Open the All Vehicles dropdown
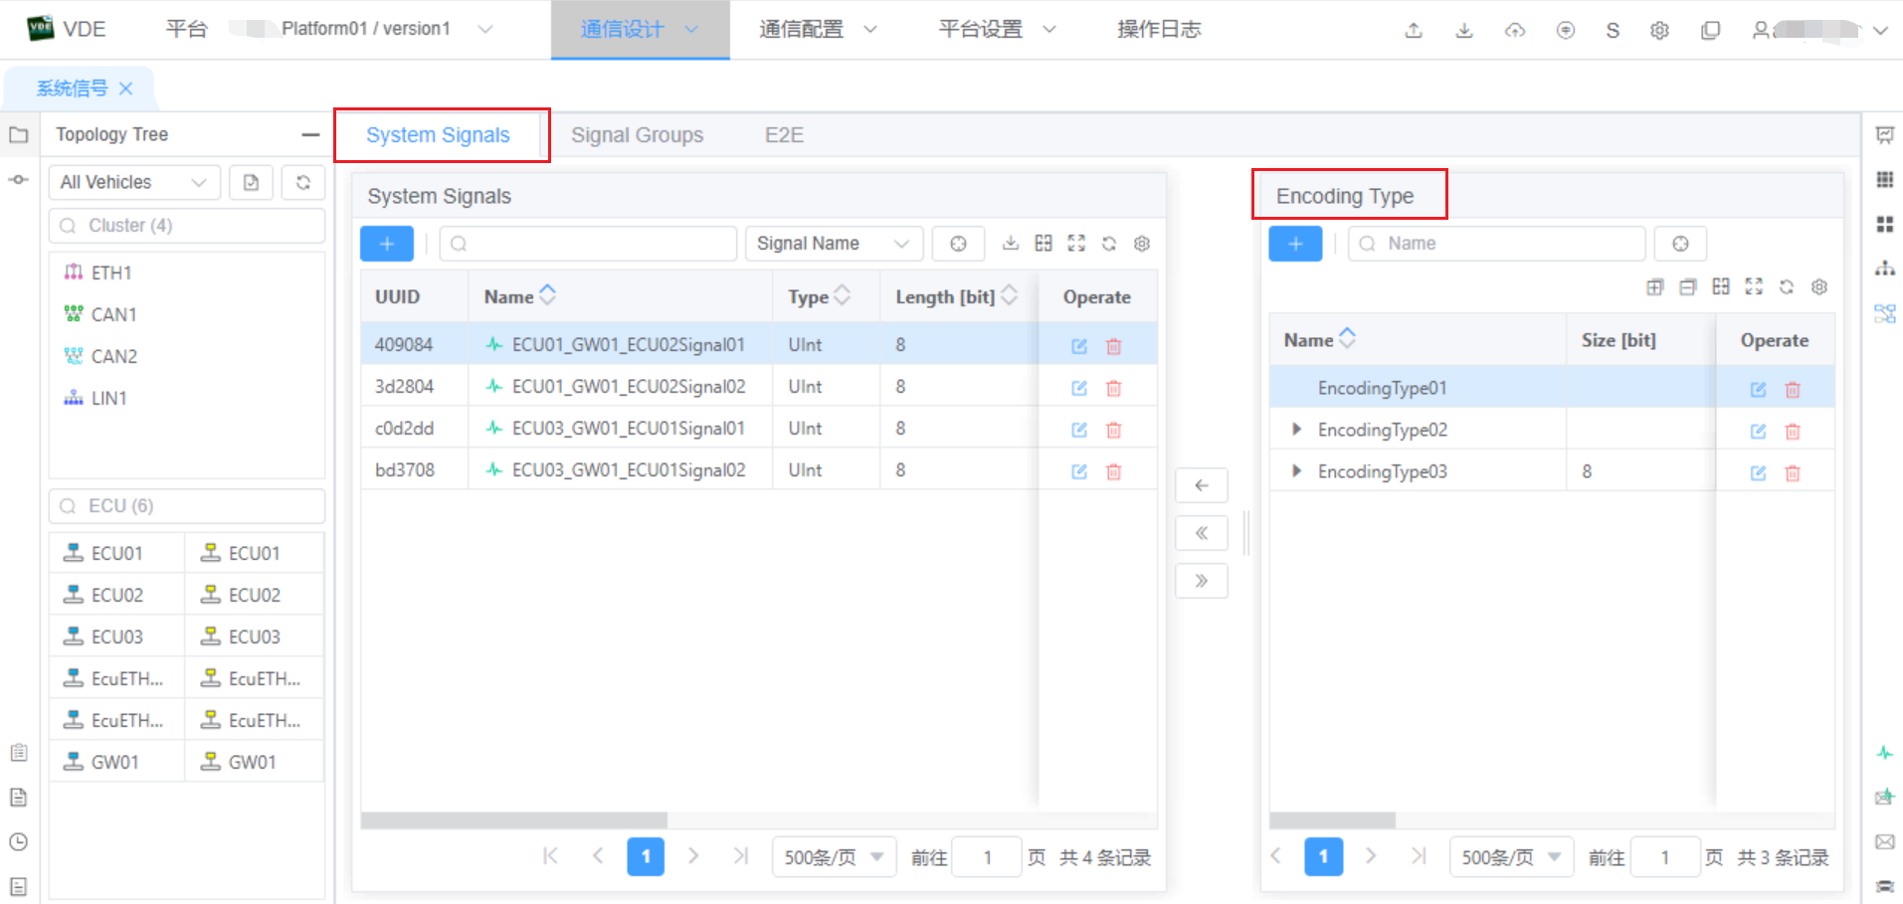1903x904 pixels. pos(133,182)
